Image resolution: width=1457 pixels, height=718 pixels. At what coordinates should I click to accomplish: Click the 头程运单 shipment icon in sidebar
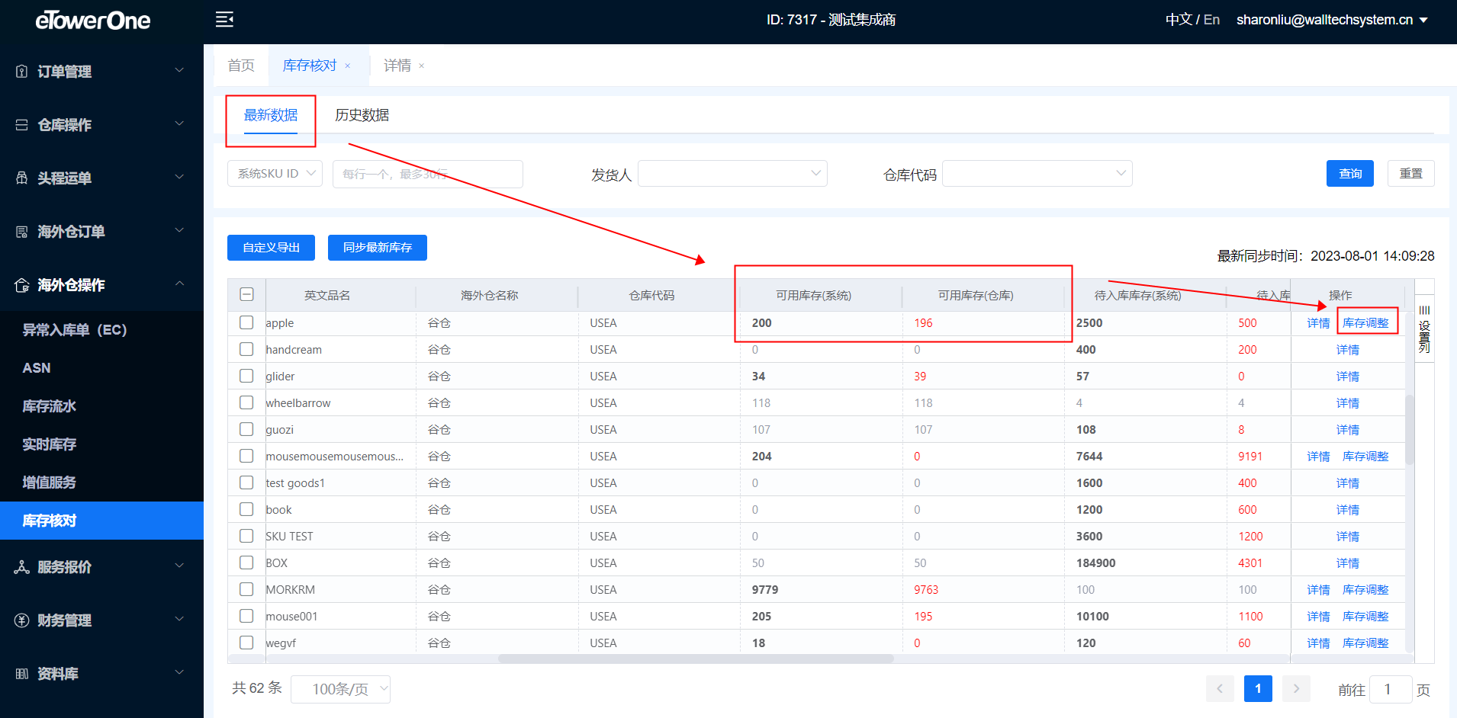pos(22,178)
